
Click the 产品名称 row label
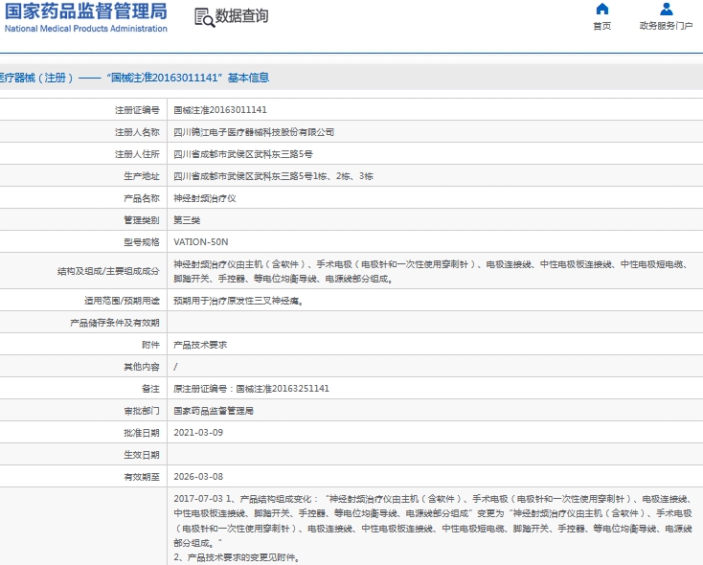pyautogui.click(x=142, y=198)
